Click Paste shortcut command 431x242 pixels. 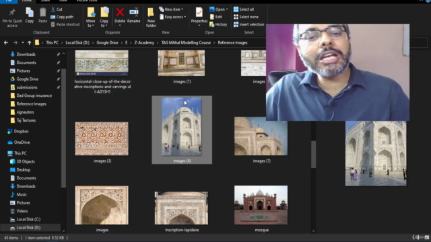click(x=65, y=24)
